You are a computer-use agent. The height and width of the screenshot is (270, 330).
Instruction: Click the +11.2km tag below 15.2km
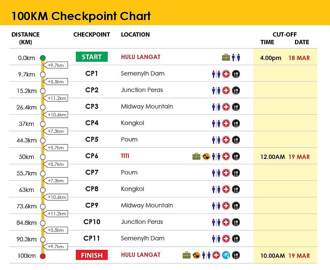coord(55,98)
